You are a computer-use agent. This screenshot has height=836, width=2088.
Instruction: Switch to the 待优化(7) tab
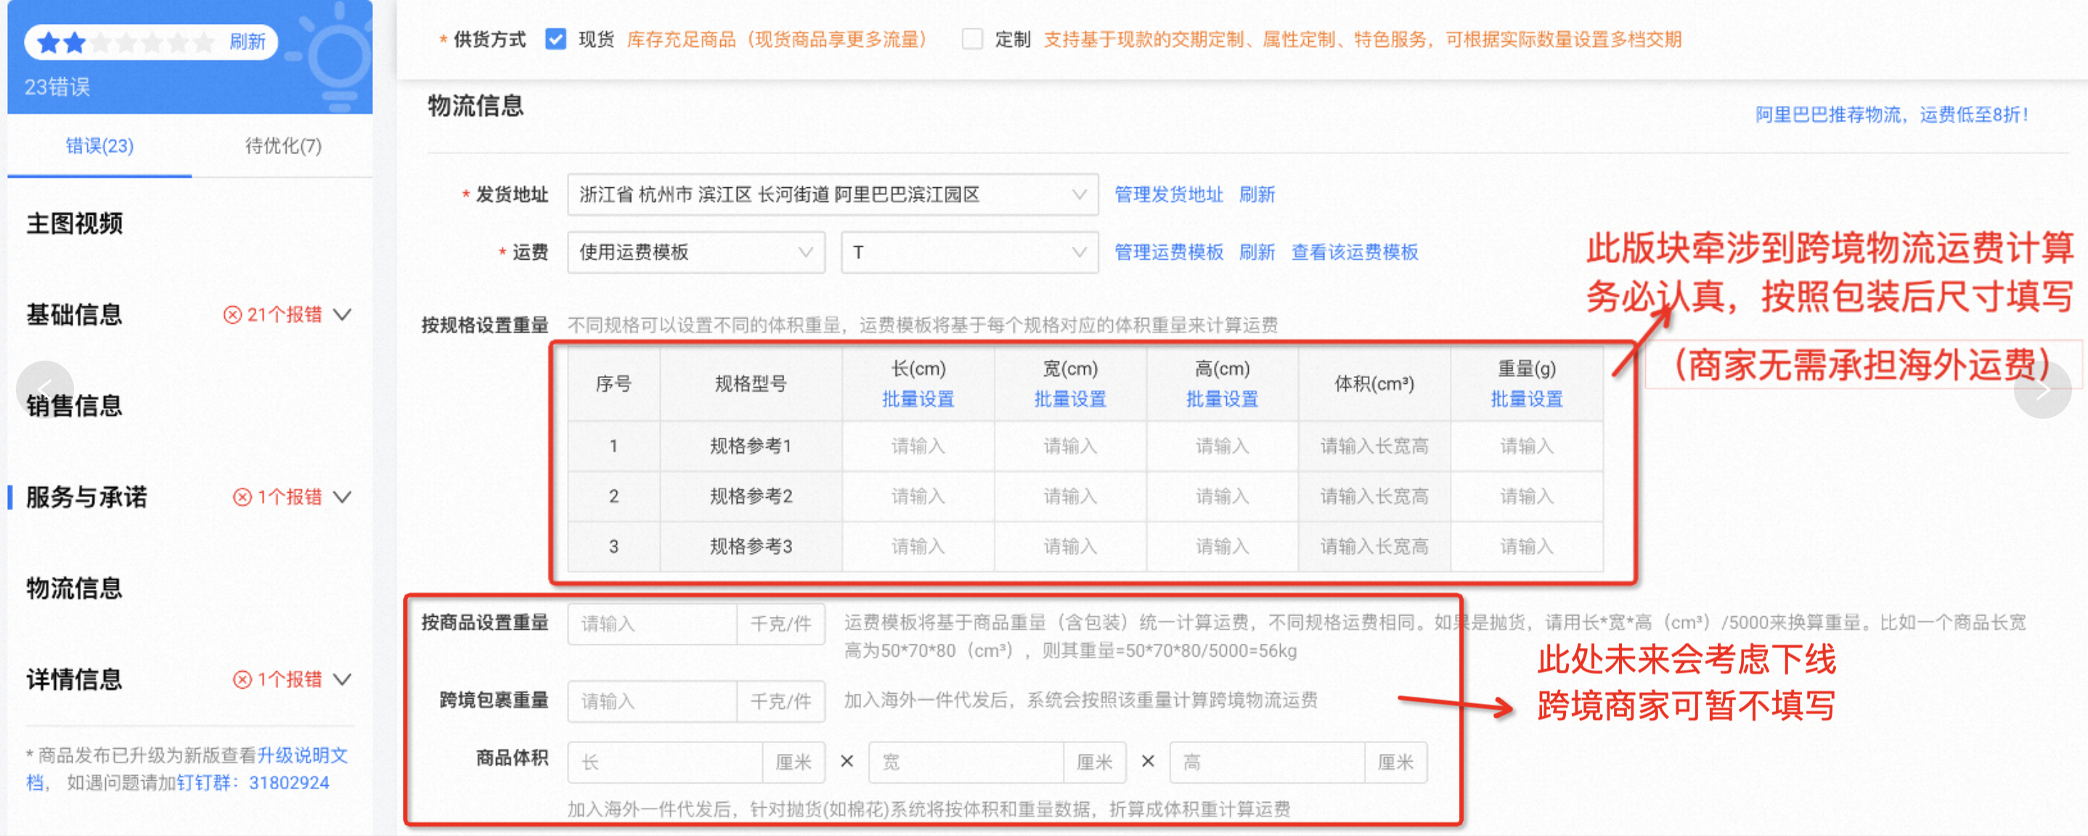pos(283,146)
